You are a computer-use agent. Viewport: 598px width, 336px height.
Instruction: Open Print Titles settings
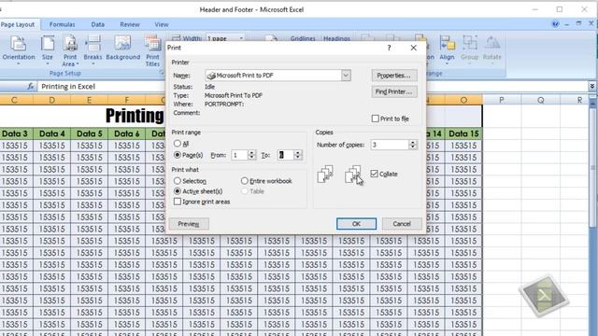[x=152, y=50]
